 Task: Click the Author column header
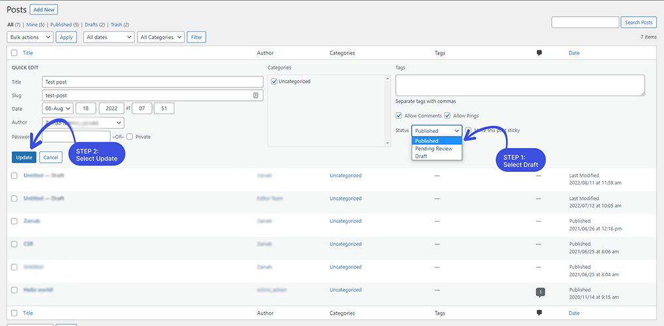point(265,53)
